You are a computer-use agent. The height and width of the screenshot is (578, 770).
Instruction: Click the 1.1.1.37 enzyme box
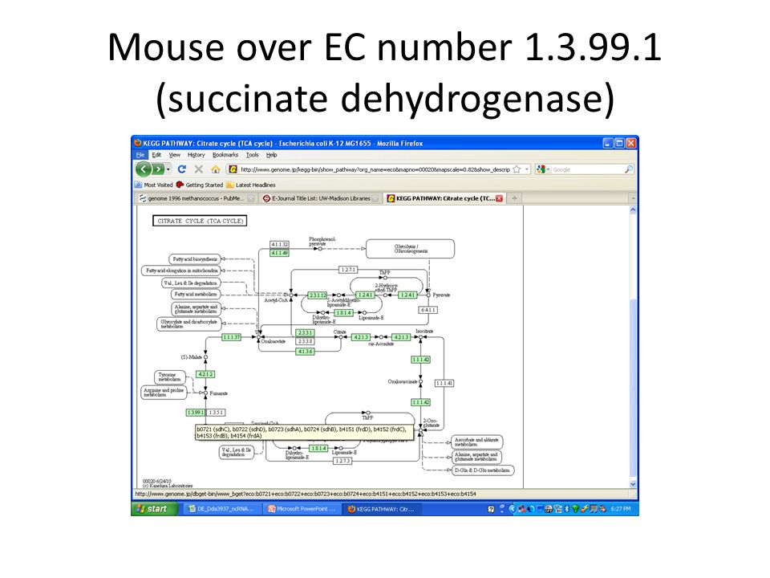point(231,337)
